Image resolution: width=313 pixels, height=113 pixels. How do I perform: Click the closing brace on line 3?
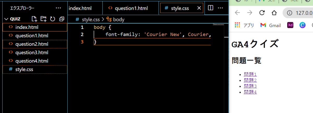95,42
